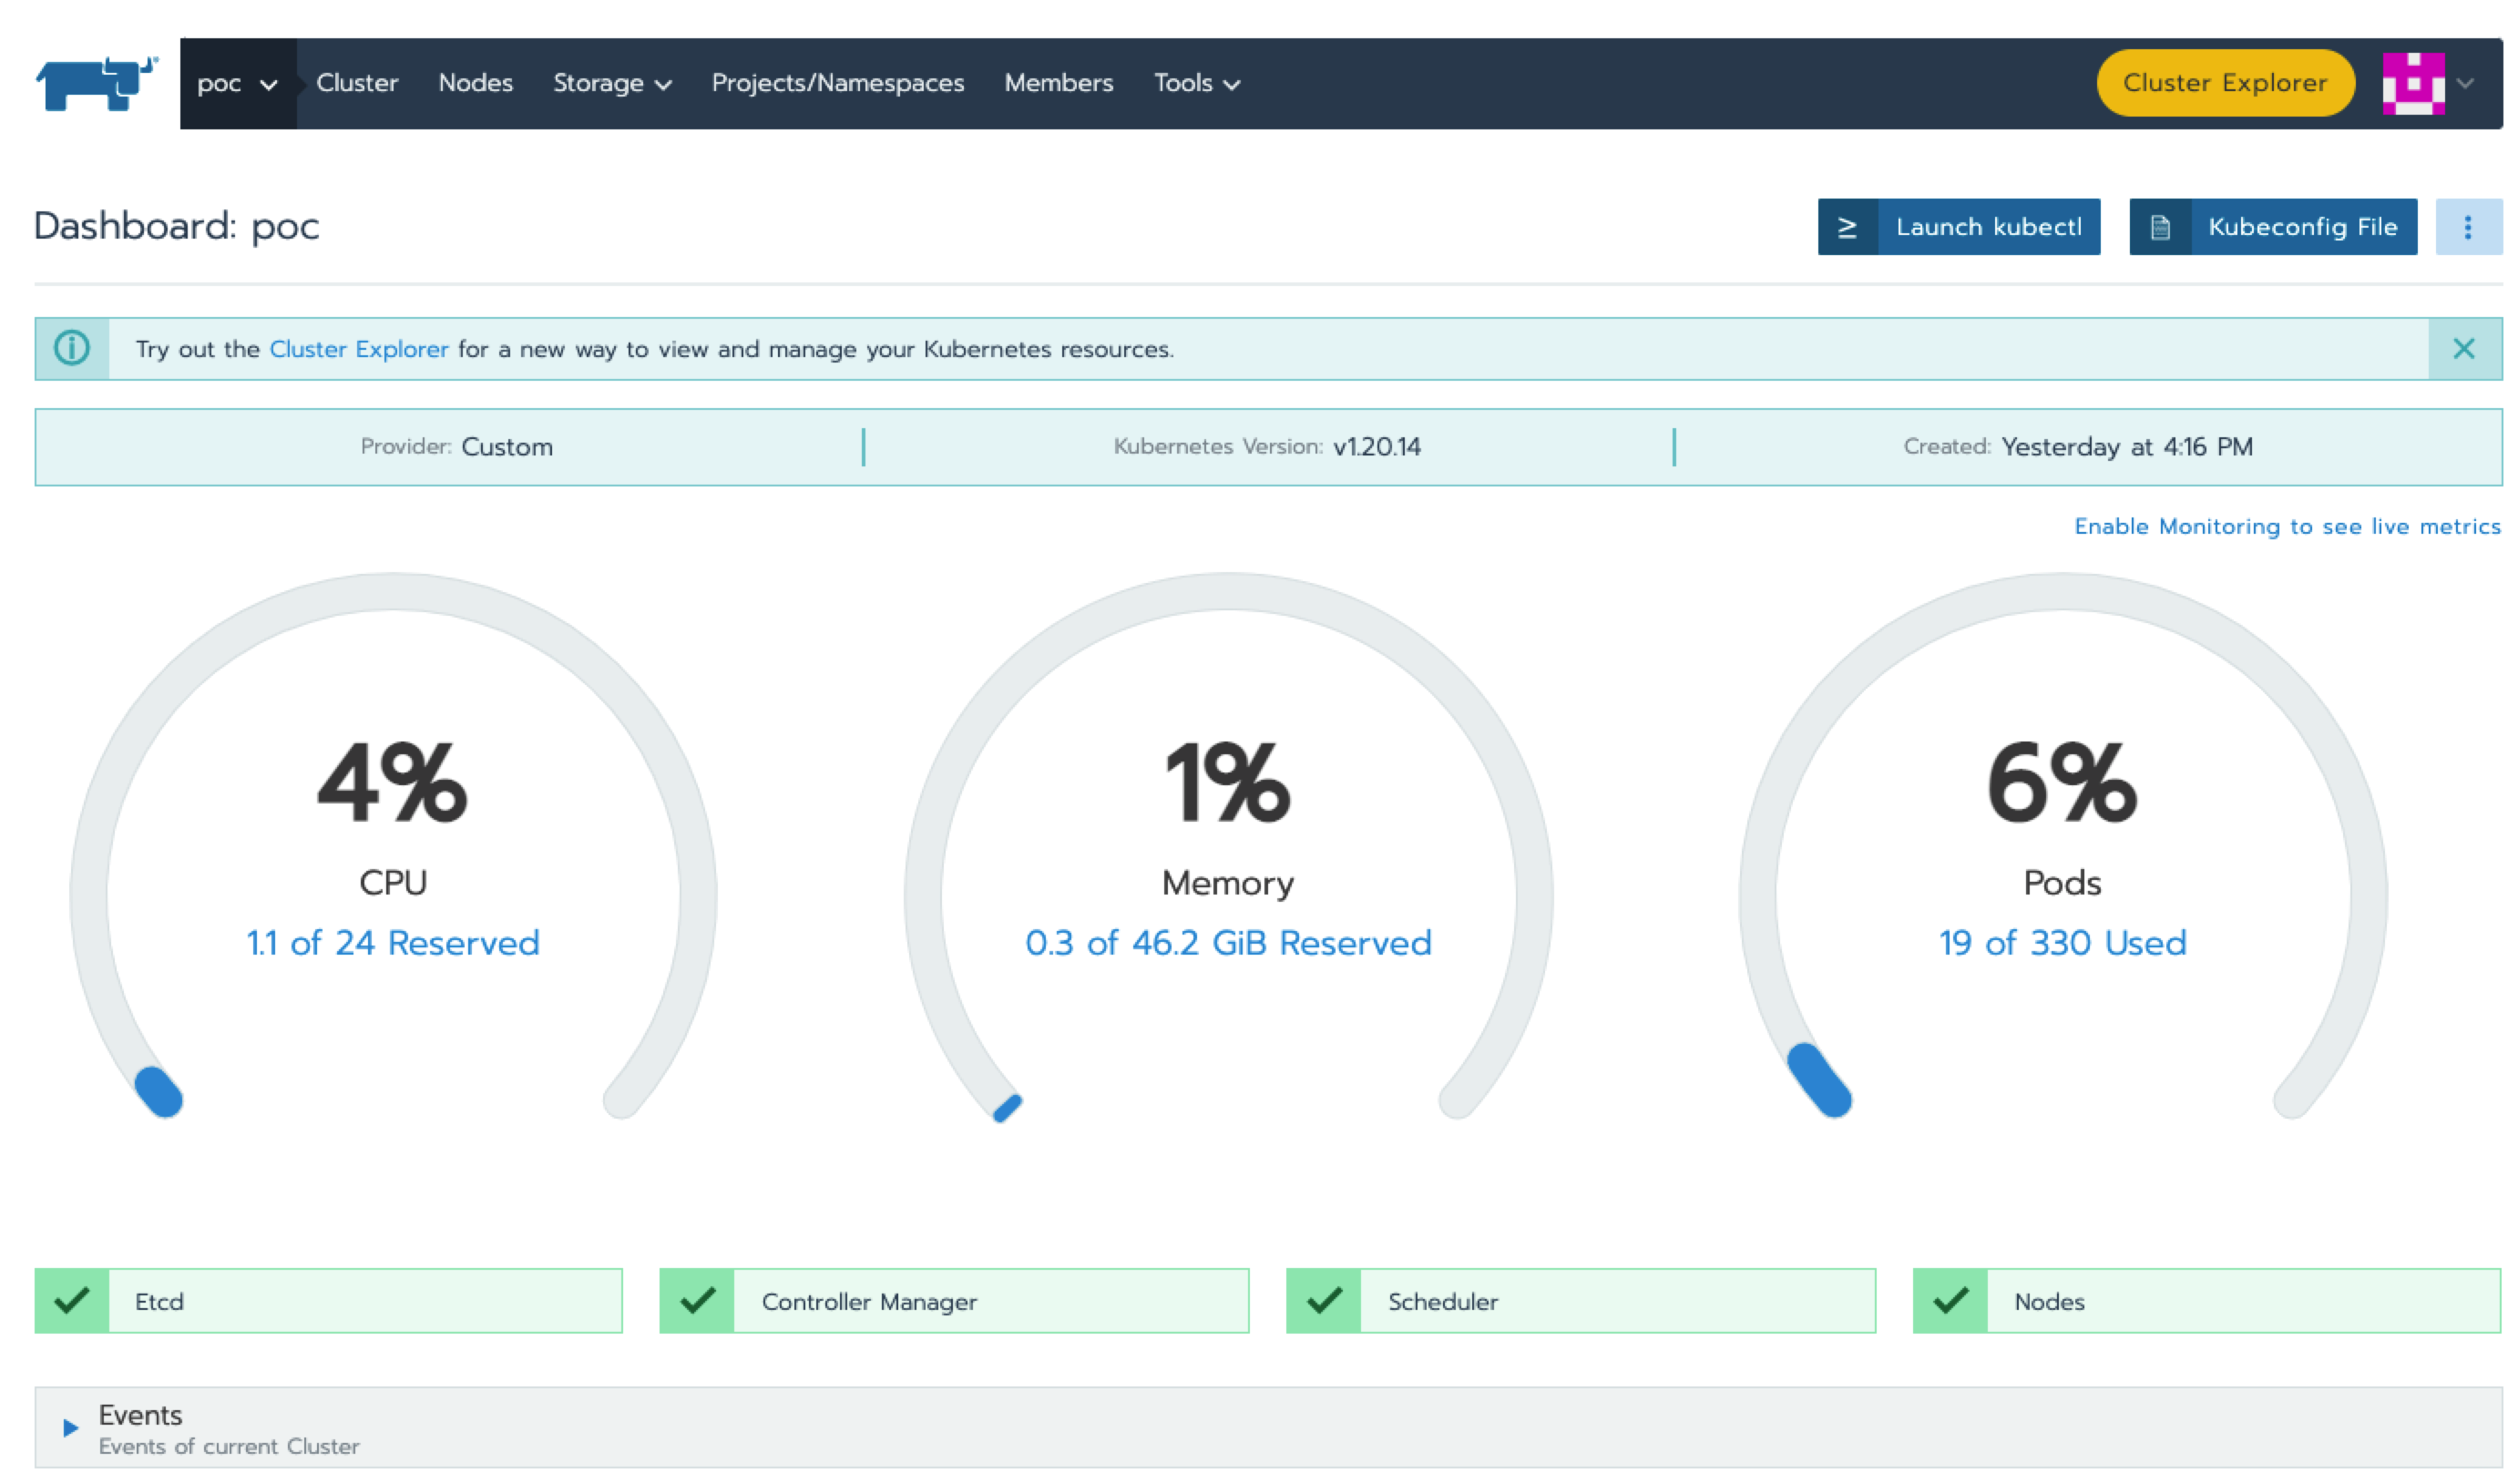Click the Etcd status check icon
Image resolution: width=2518 pixels, height=1483 pixels.
coord(72,1301)
